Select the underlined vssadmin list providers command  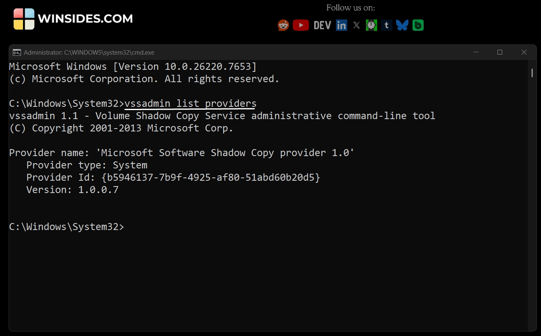190,103
